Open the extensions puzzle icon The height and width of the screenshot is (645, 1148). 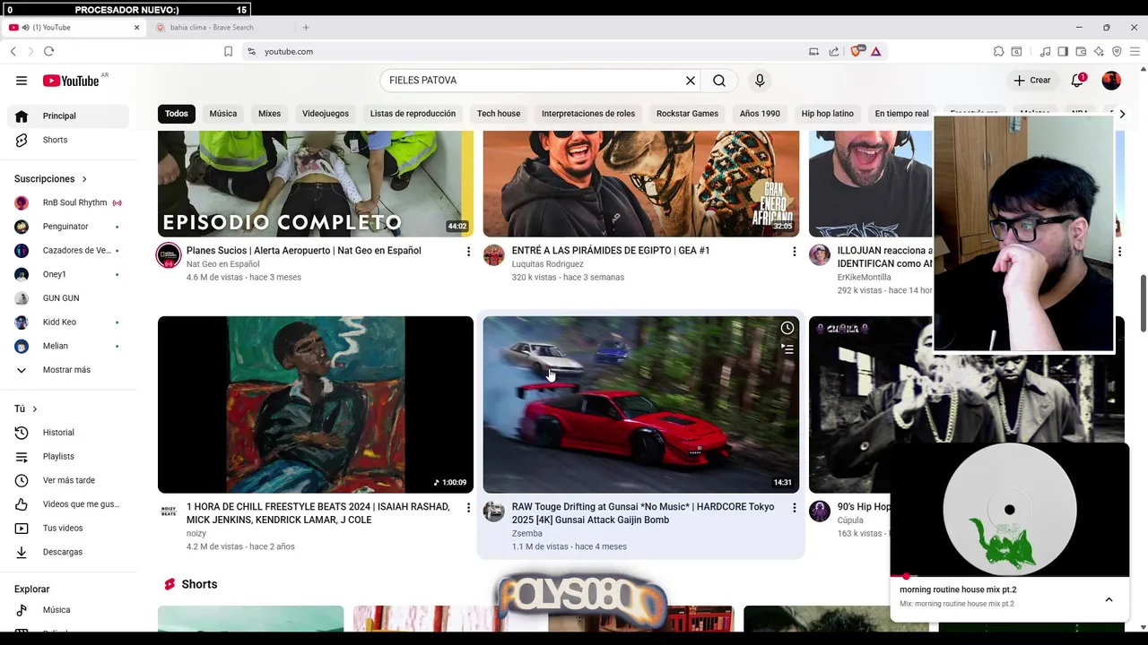[998, 51]
